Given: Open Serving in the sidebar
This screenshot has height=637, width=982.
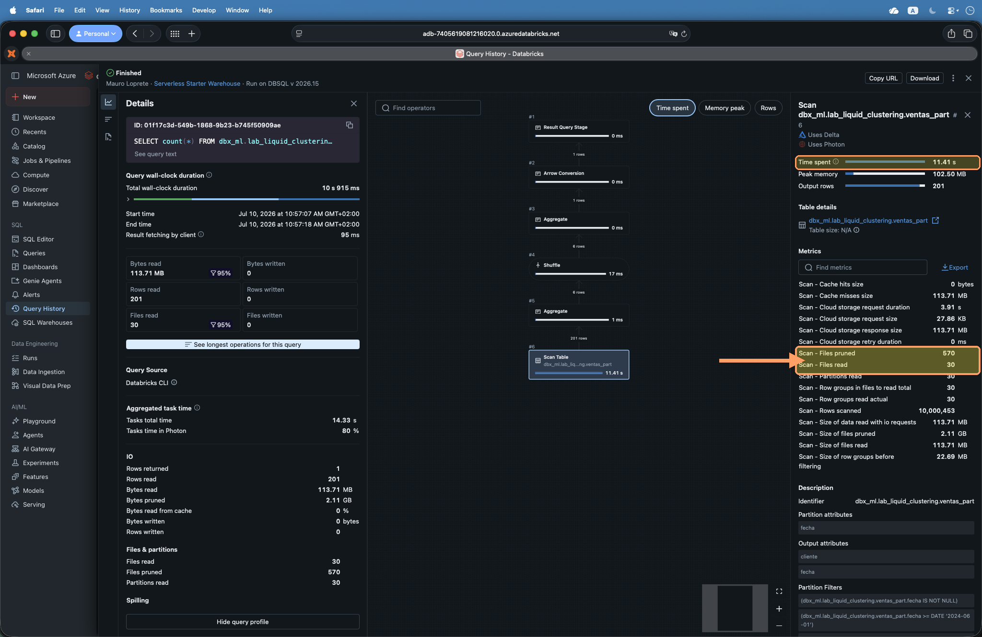Looking at the screenshot, I should (x=34, y=504).
